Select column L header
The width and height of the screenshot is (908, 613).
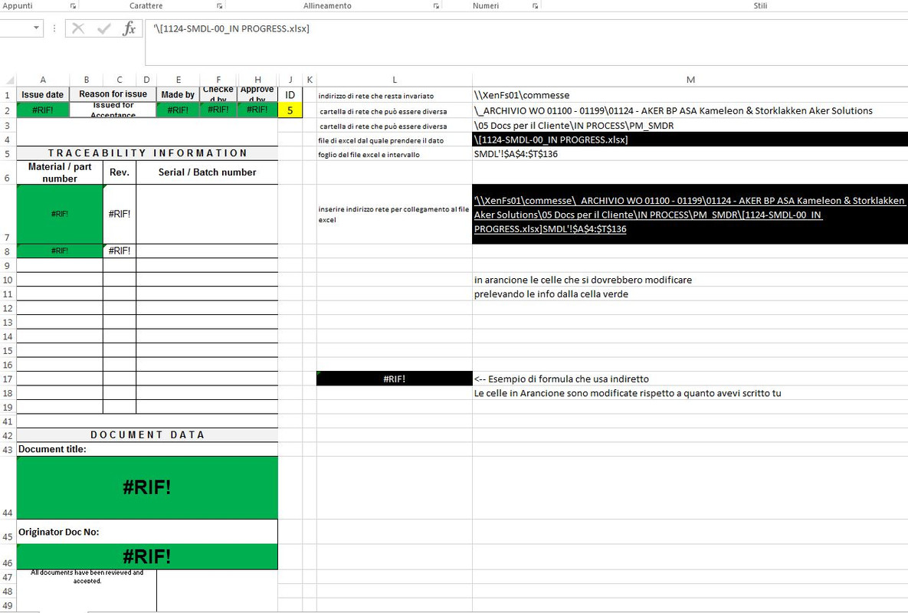coord(395,80)
